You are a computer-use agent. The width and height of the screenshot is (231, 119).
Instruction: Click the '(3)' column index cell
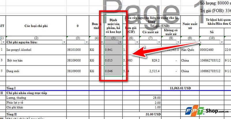coord(78,38)
